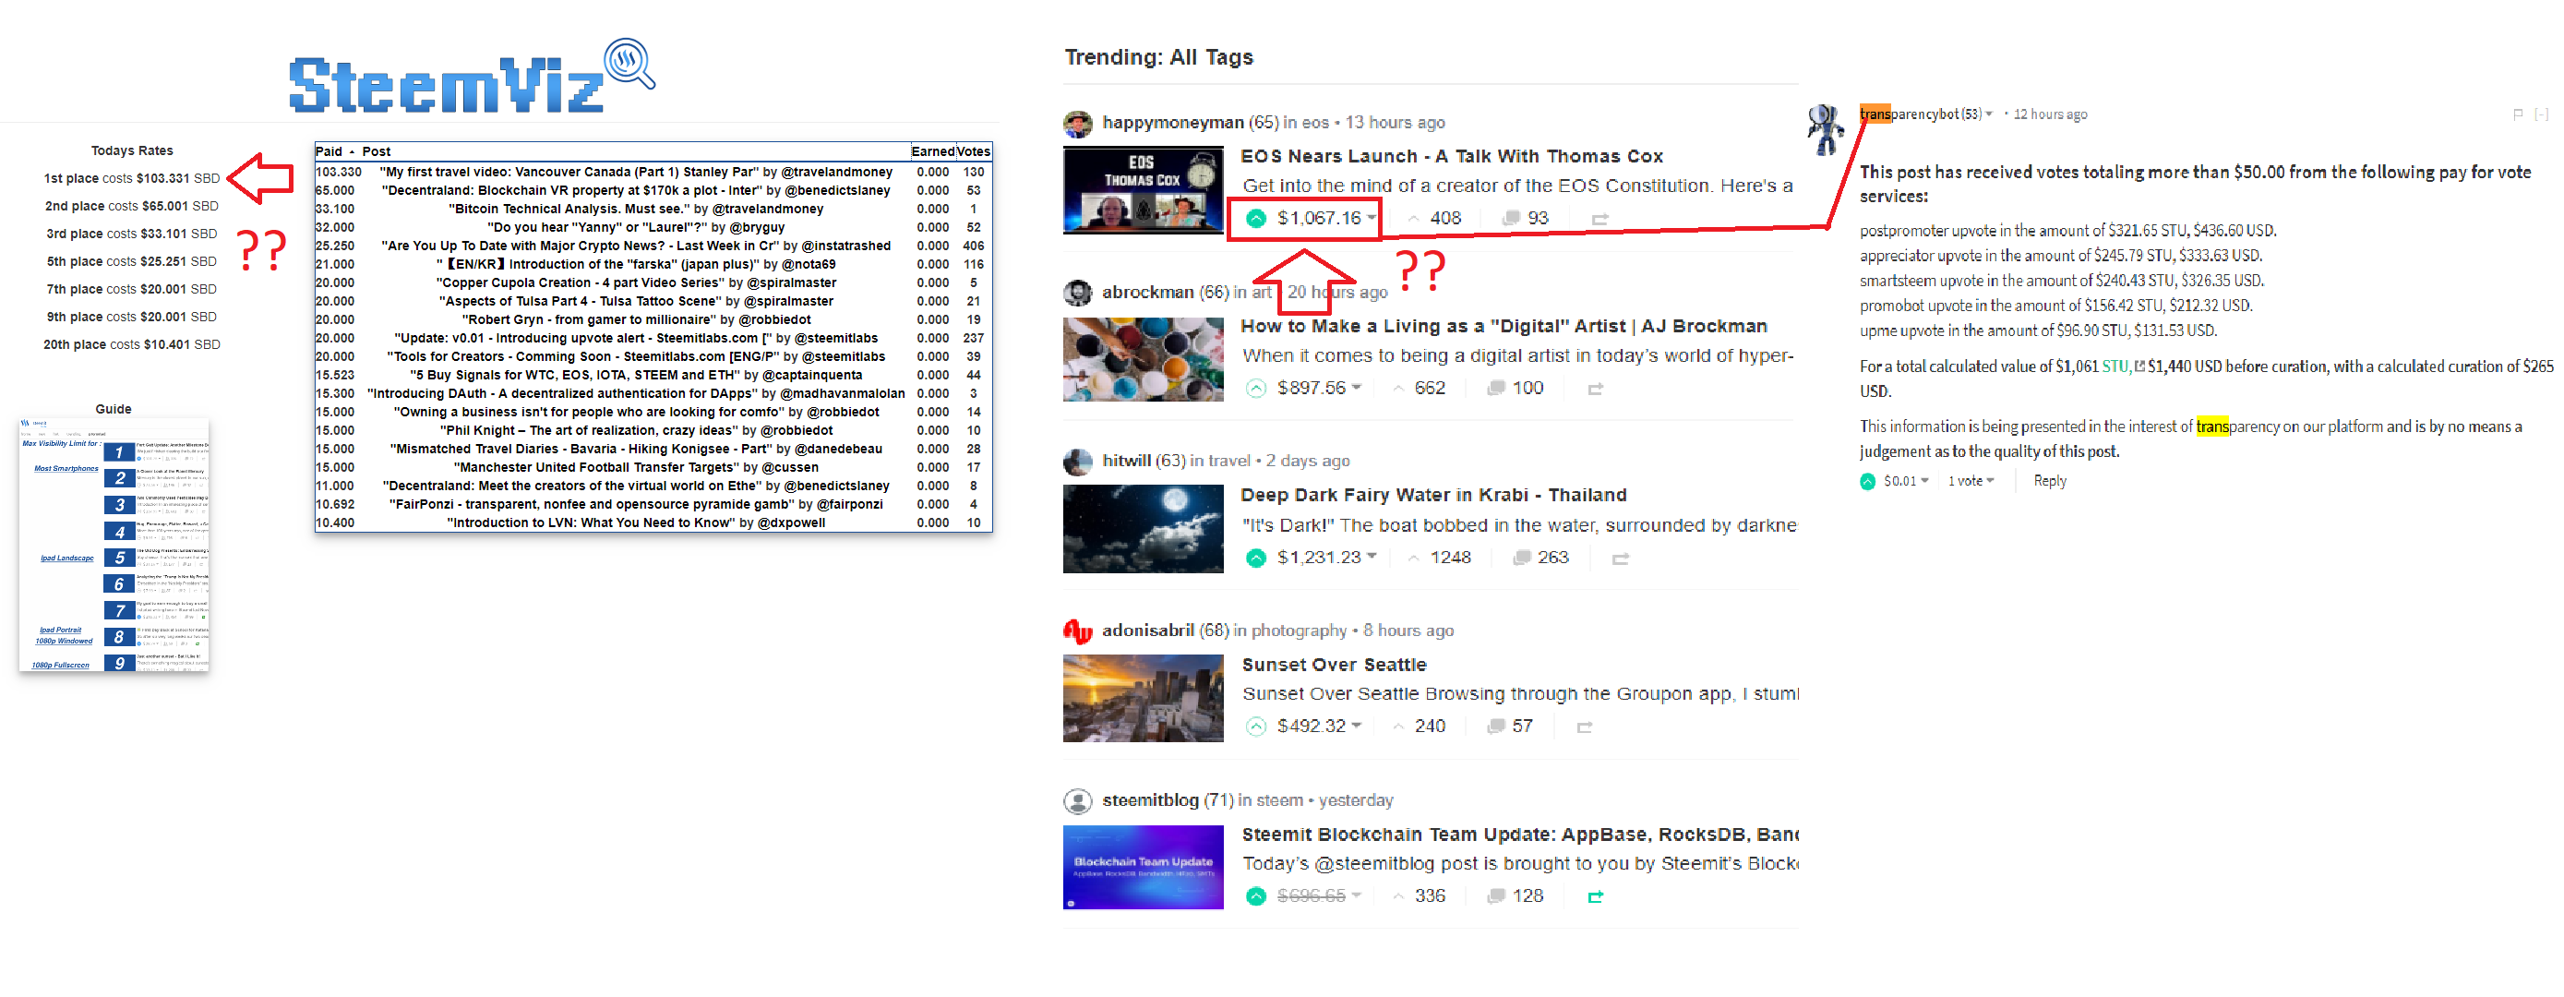Expand the $1,067.16 payout dropdown
Viewport: 2564px width, 997px height.
1372,217
